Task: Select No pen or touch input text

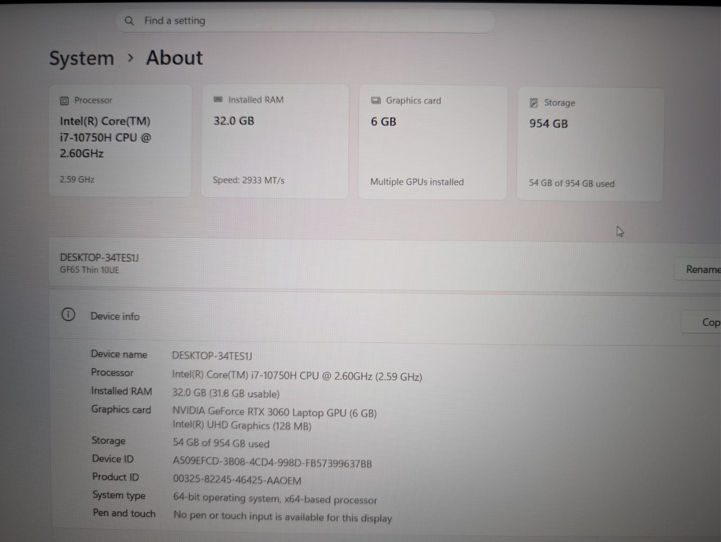Action: (283, 517)
